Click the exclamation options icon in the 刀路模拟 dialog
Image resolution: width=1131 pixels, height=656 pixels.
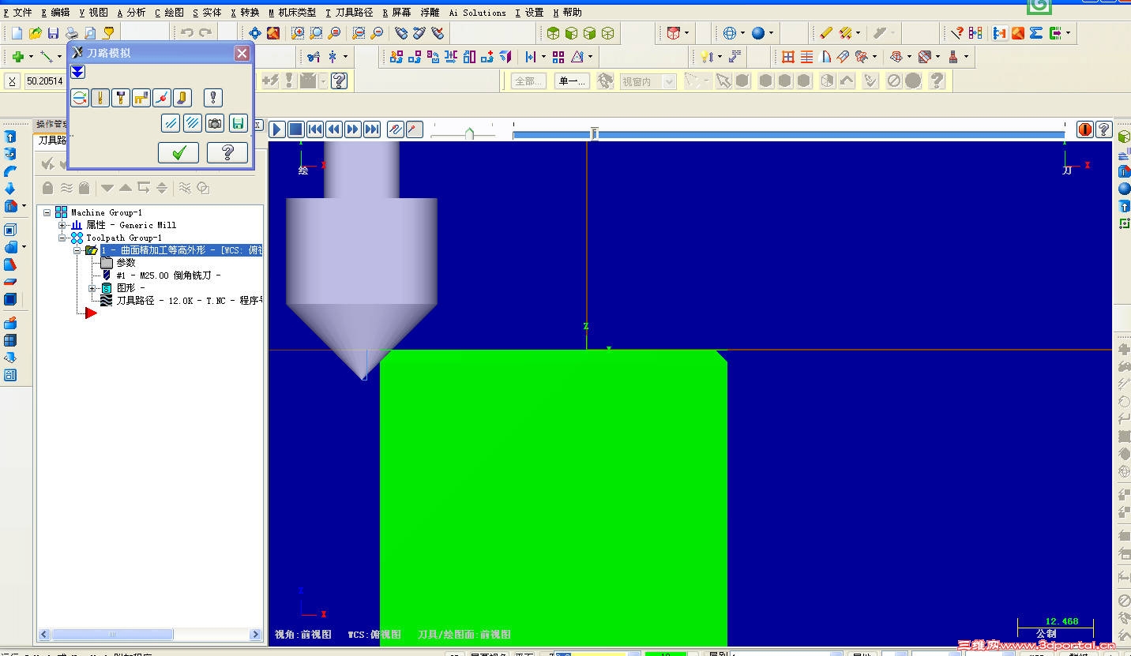tap(213, 98)
